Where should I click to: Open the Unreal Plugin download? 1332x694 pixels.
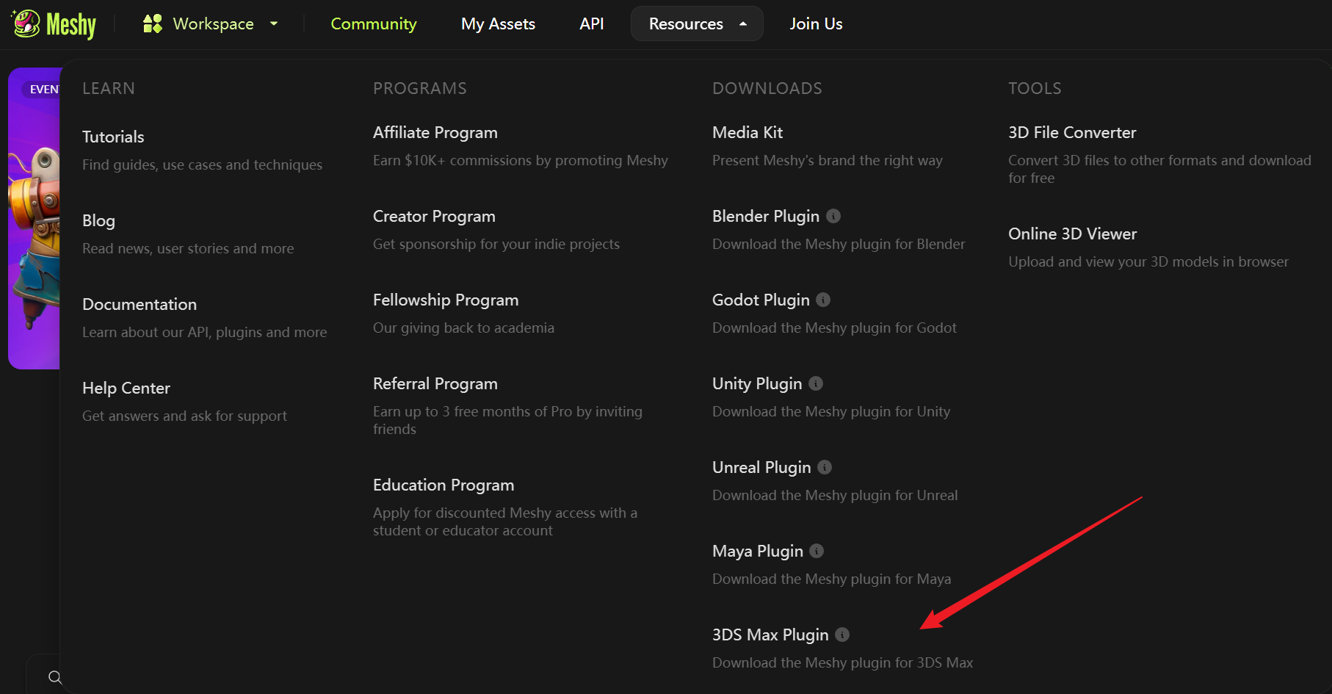tap(761, 467)
